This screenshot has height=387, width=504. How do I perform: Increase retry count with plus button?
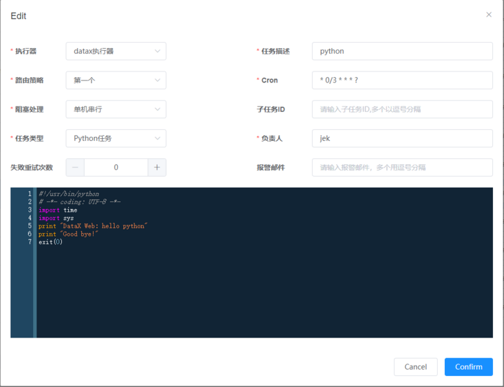[157, 167]
